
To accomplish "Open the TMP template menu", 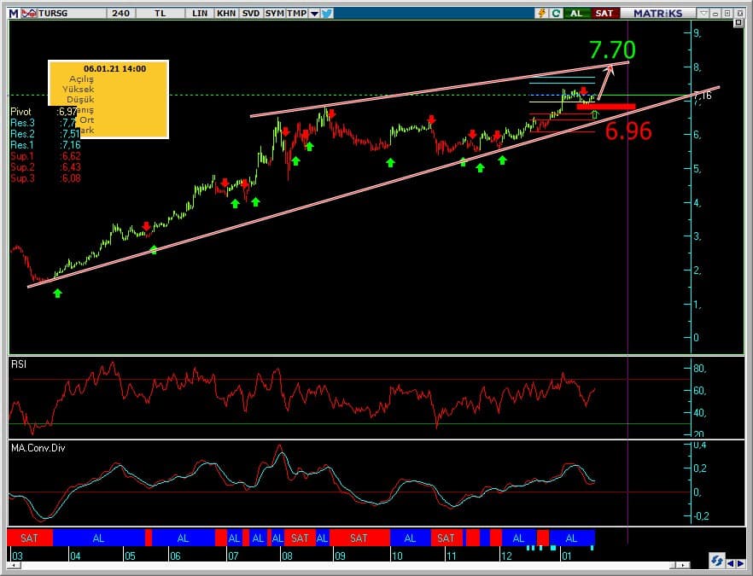I will click(x=296, y=13).
